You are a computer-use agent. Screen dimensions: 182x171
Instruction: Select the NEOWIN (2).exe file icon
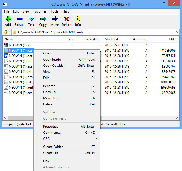(6, 93)
